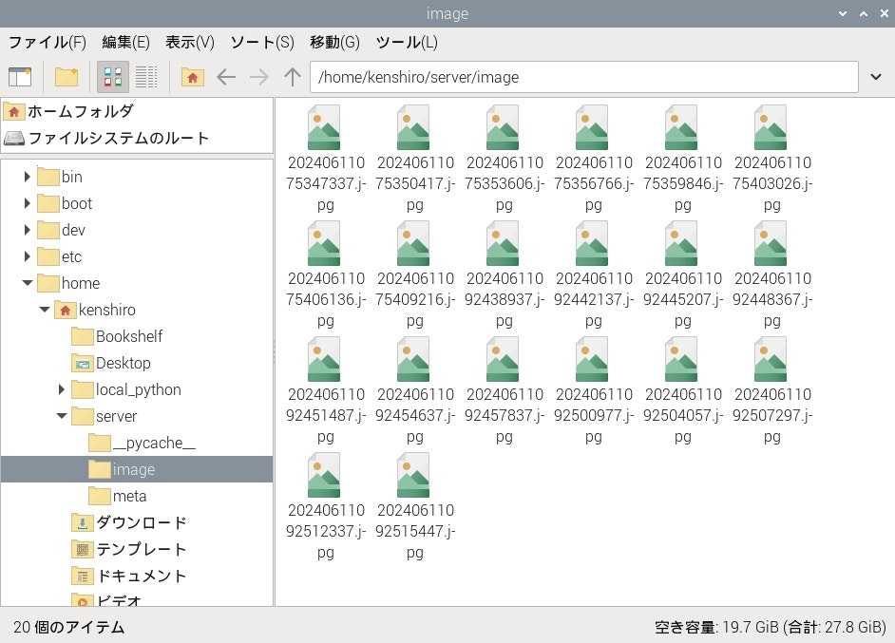Open the path bar dropdown chevron

pos(876,77)
